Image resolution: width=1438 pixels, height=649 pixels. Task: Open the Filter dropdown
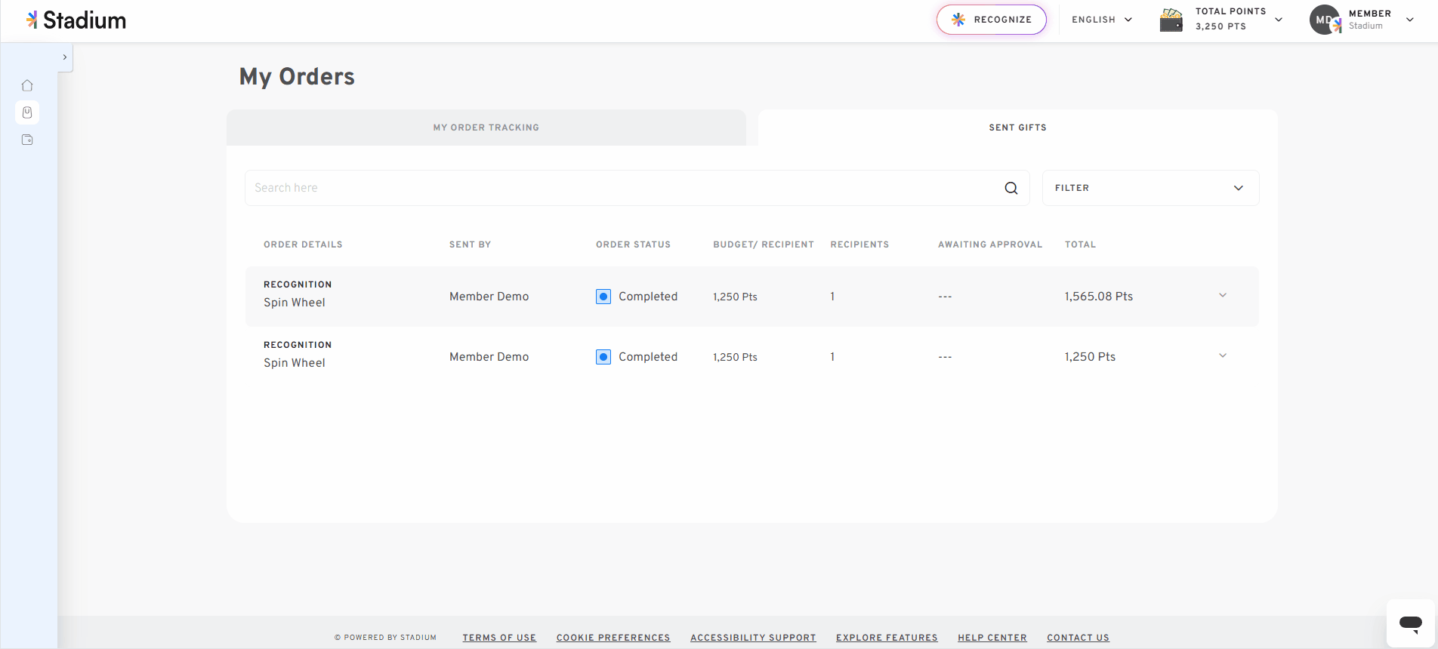tap(1150, 188)
